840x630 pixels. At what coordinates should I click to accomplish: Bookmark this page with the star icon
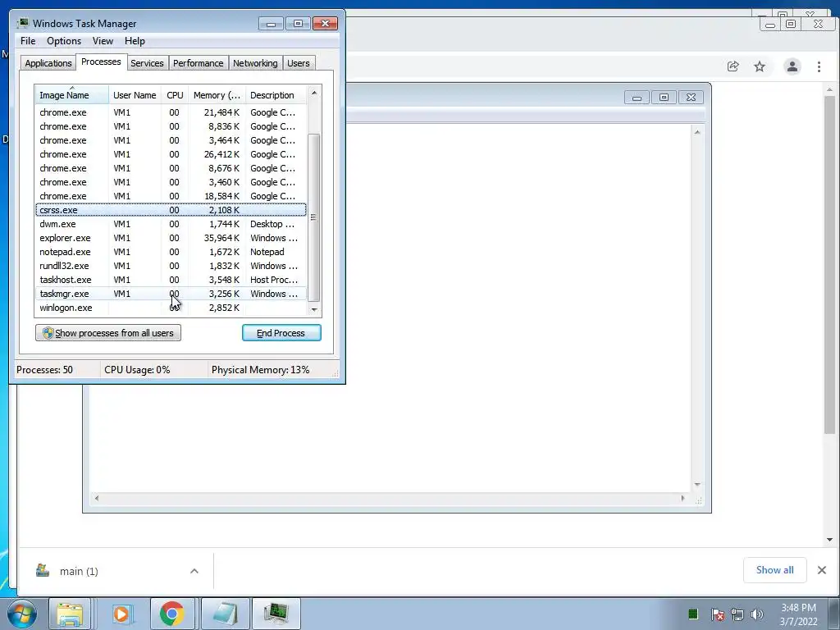[760, 66]
